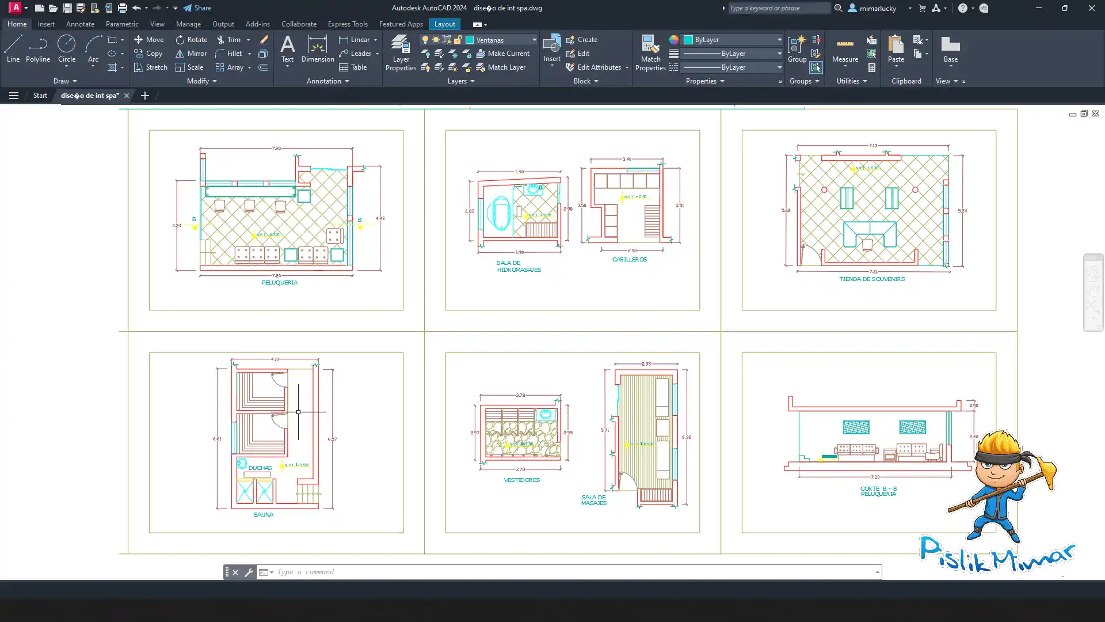Viewport: 1105px width, 622px height.
Task: Toggle Ventanas layer lightbulb on/off
Action: tap(425, 40)
